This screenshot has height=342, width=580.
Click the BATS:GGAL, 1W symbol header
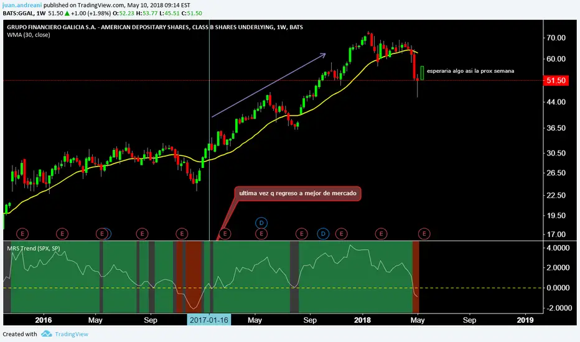tap(24, 13)
